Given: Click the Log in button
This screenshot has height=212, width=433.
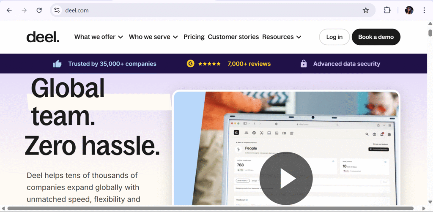Looking at the screenshot, I should click(x=334, y=37).
